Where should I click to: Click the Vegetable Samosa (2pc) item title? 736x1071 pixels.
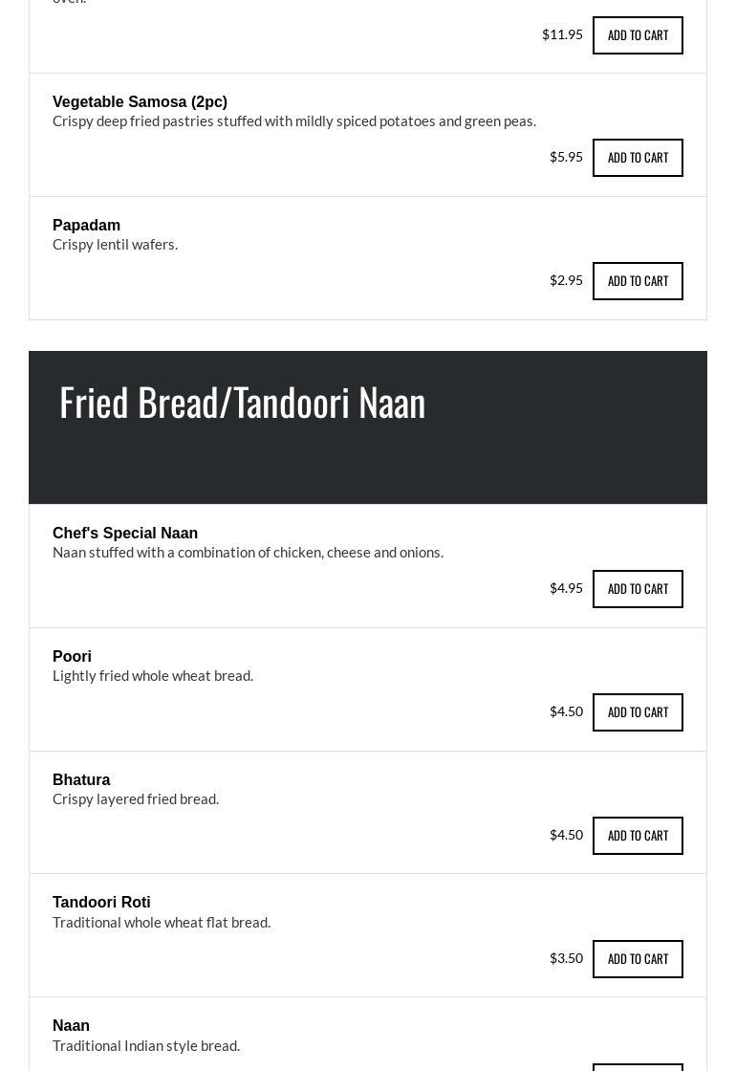140,102
